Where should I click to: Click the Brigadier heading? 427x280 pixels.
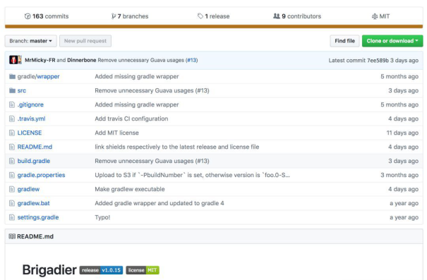tap(49, 270)
